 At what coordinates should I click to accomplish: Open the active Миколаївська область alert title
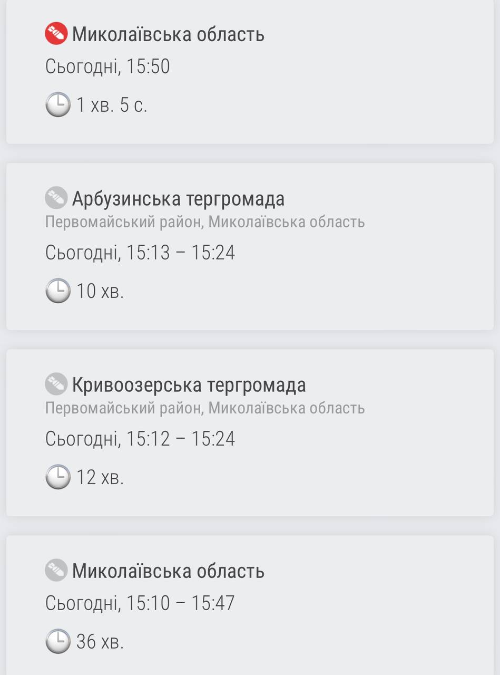[168, 34]
